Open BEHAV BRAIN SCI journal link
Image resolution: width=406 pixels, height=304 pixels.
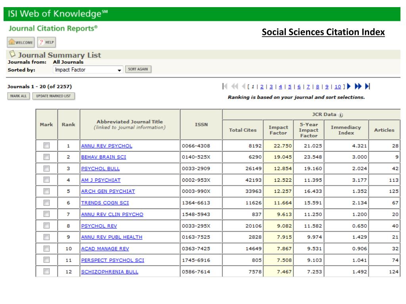(x=103, y=157)
